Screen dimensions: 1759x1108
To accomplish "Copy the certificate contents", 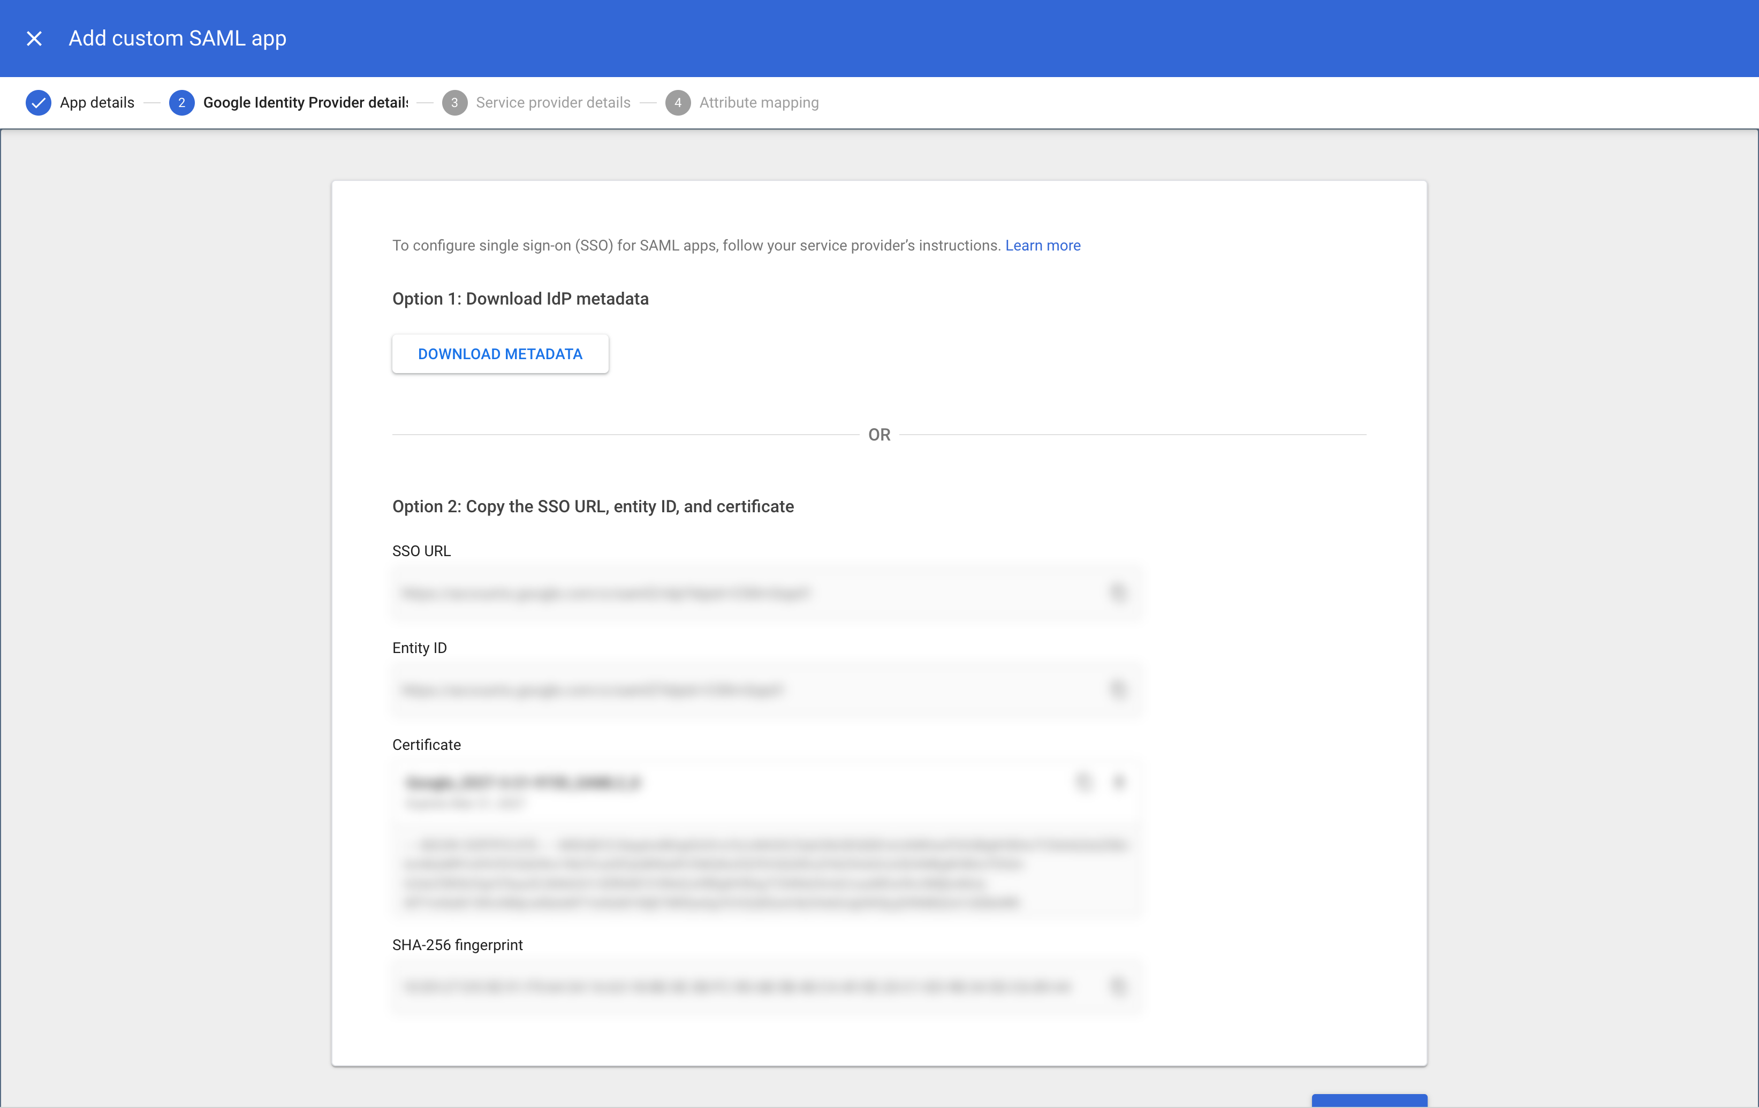I will 1083,782.
